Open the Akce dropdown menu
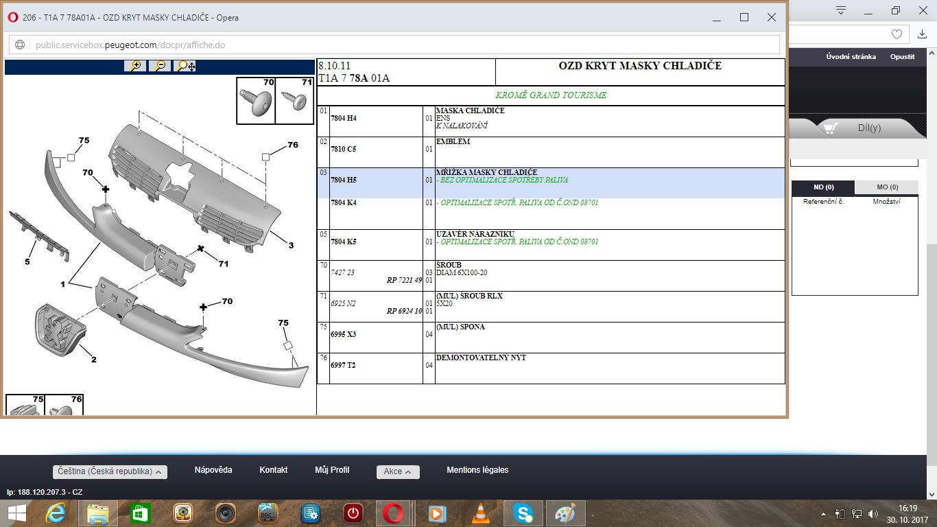Viewport: 937px width, 527px height. click(398, 471)
